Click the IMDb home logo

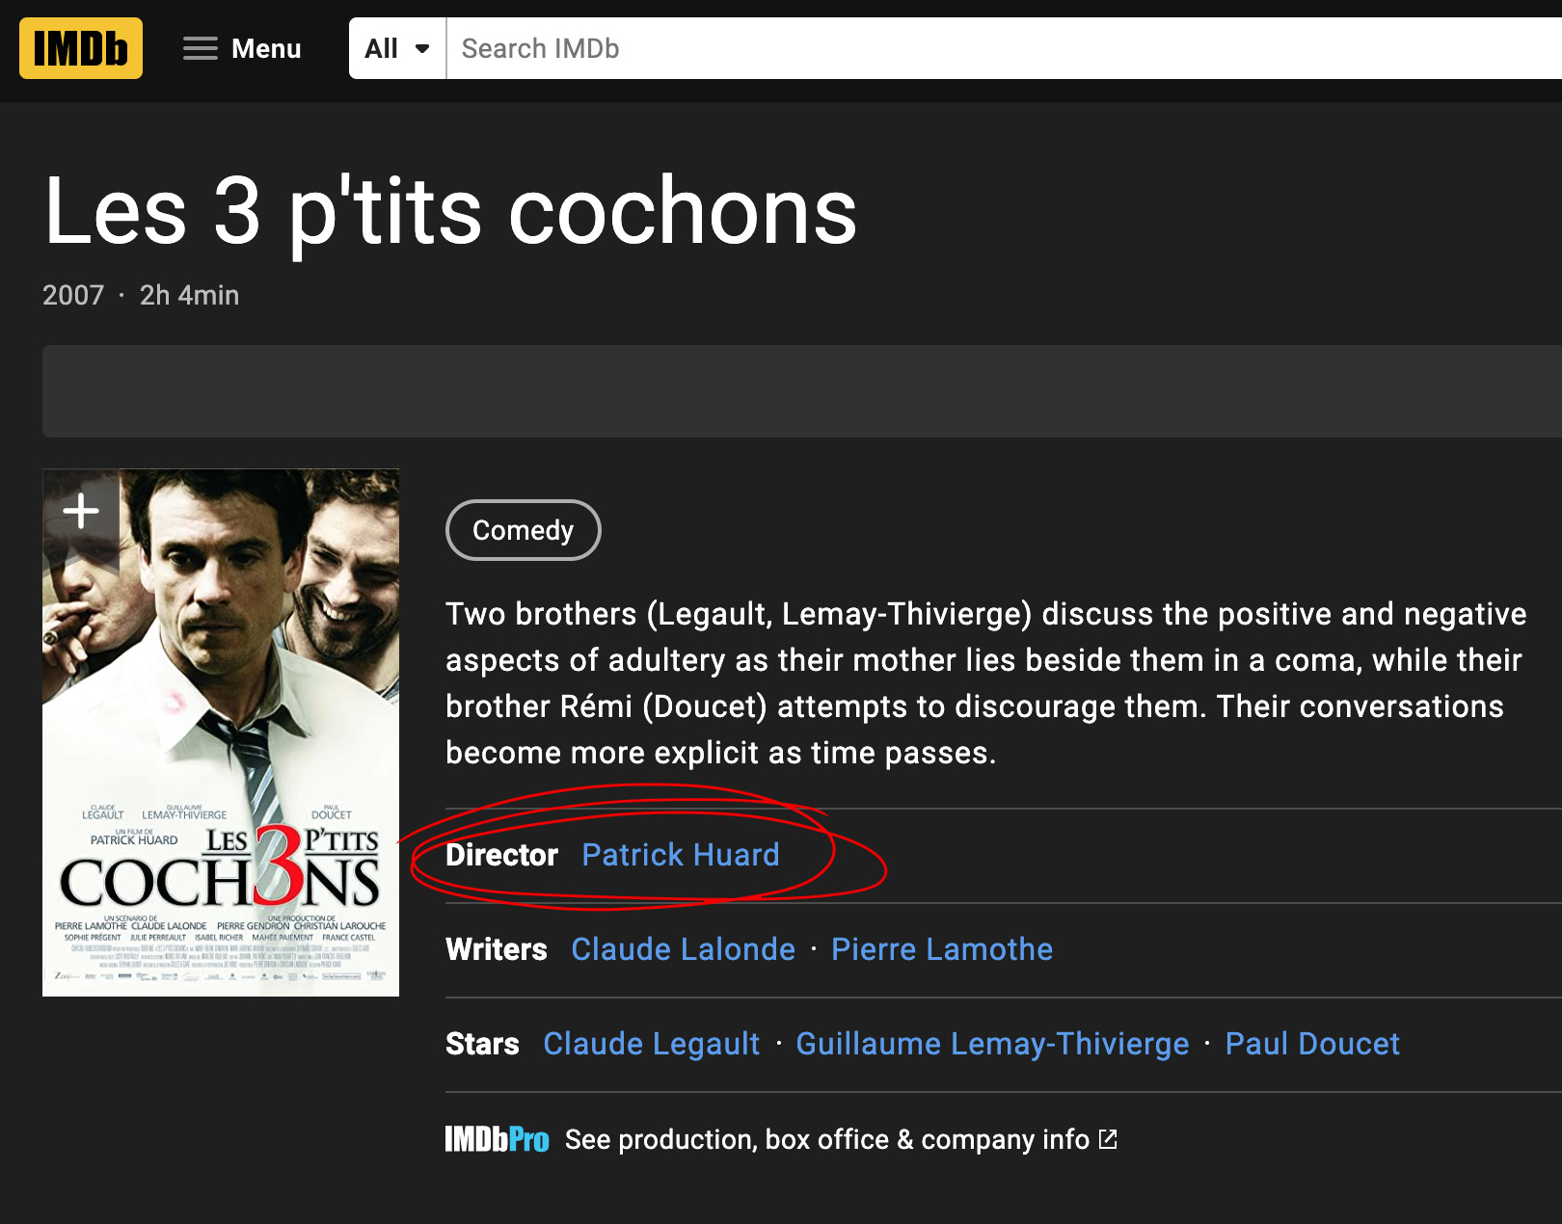tap(81, 48)
